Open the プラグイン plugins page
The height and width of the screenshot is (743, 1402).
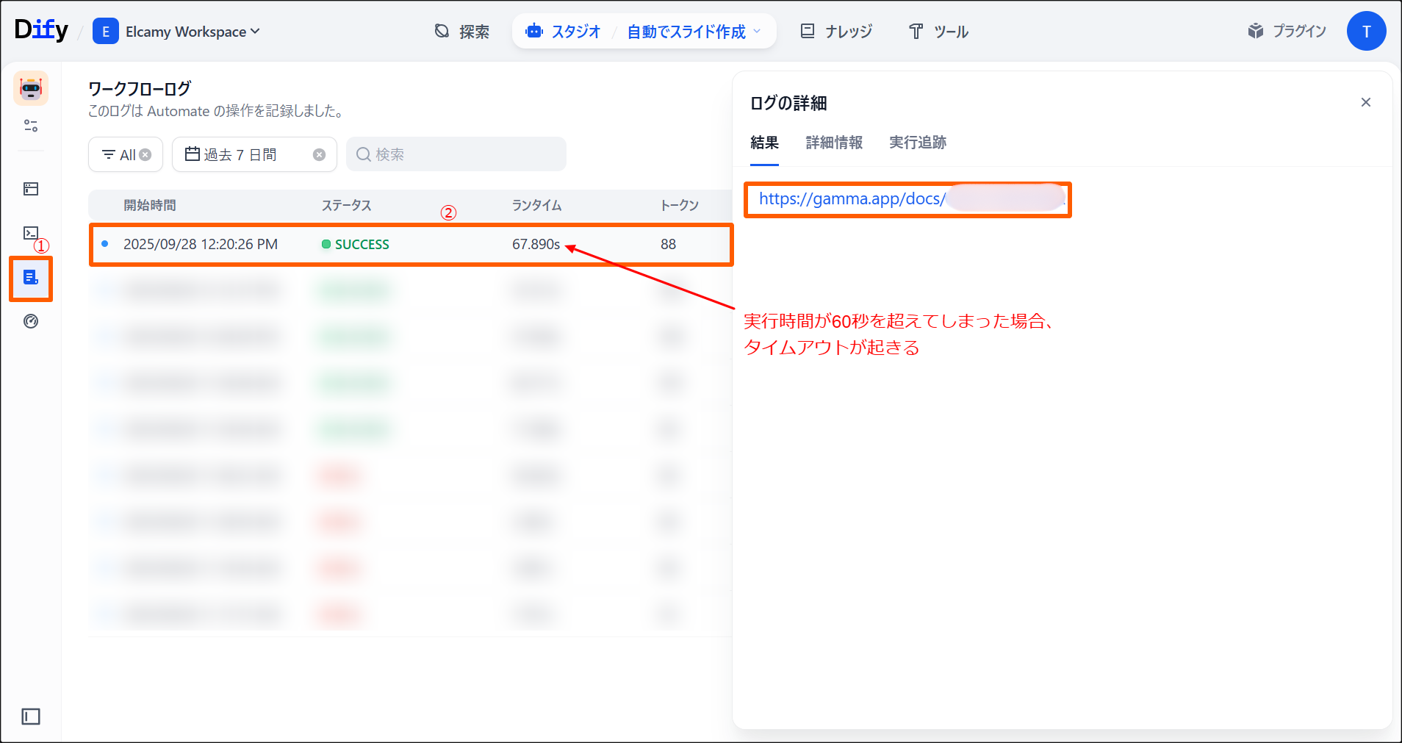click(1287, 31)
